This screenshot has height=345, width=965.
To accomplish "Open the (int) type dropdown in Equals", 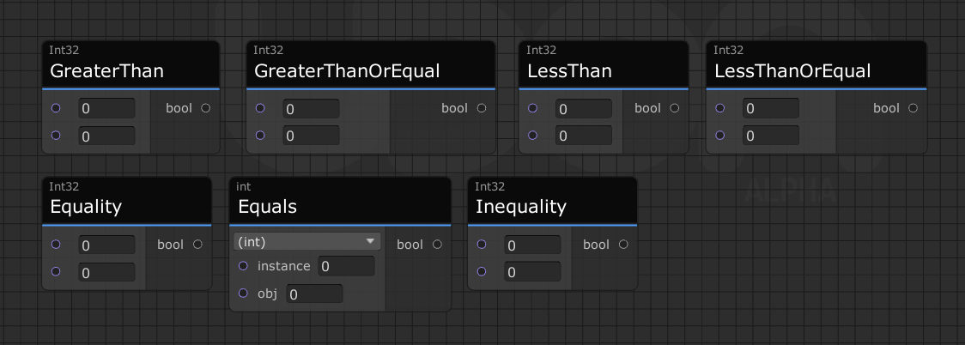I will pyautogui.click(x=308, y=242).
